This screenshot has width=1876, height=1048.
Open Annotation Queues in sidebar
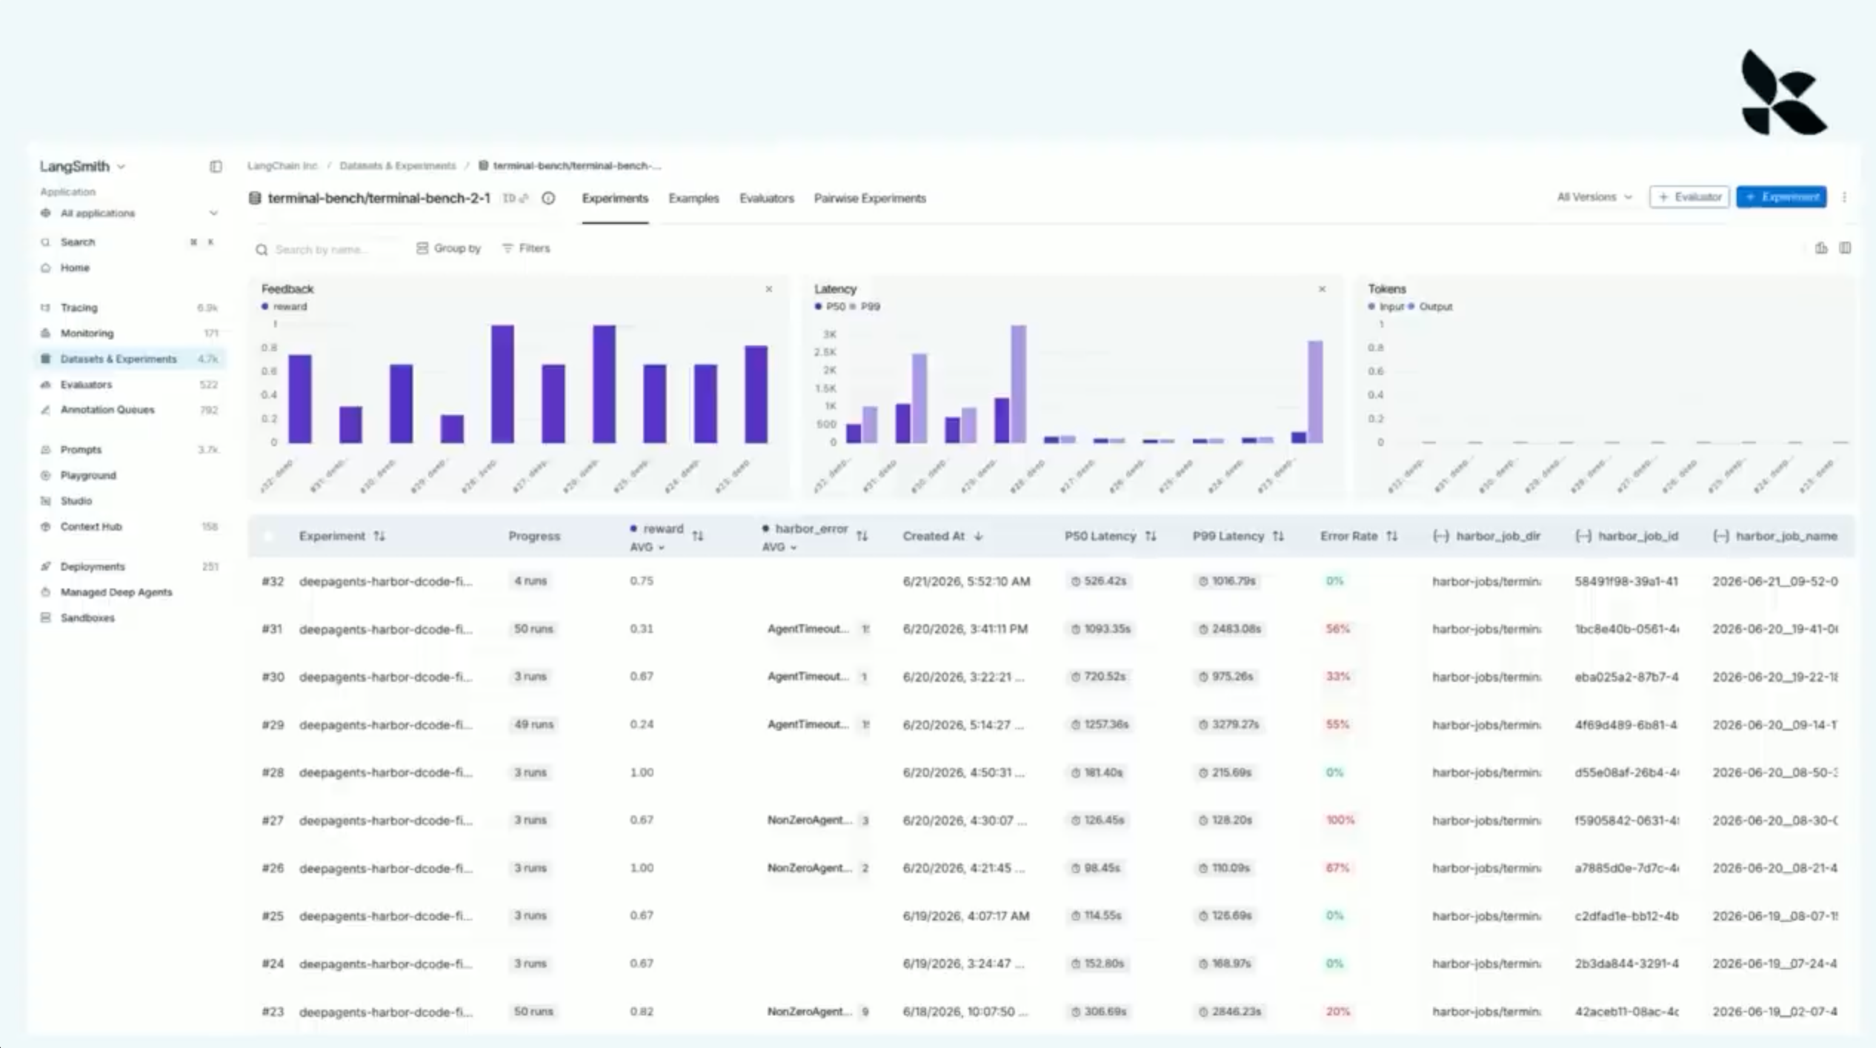pyautogui.click(x=107, y=410)
